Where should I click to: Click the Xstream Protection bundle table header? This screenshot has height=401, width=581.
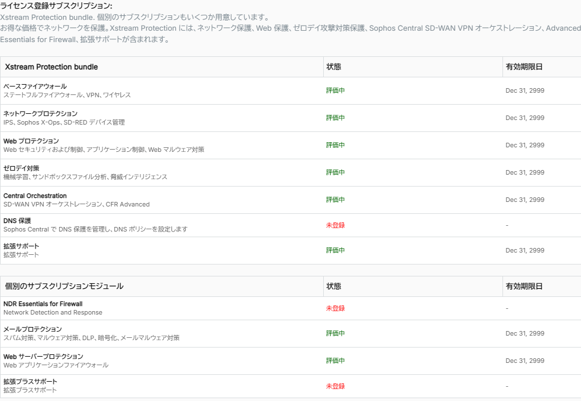pos(51,67)
